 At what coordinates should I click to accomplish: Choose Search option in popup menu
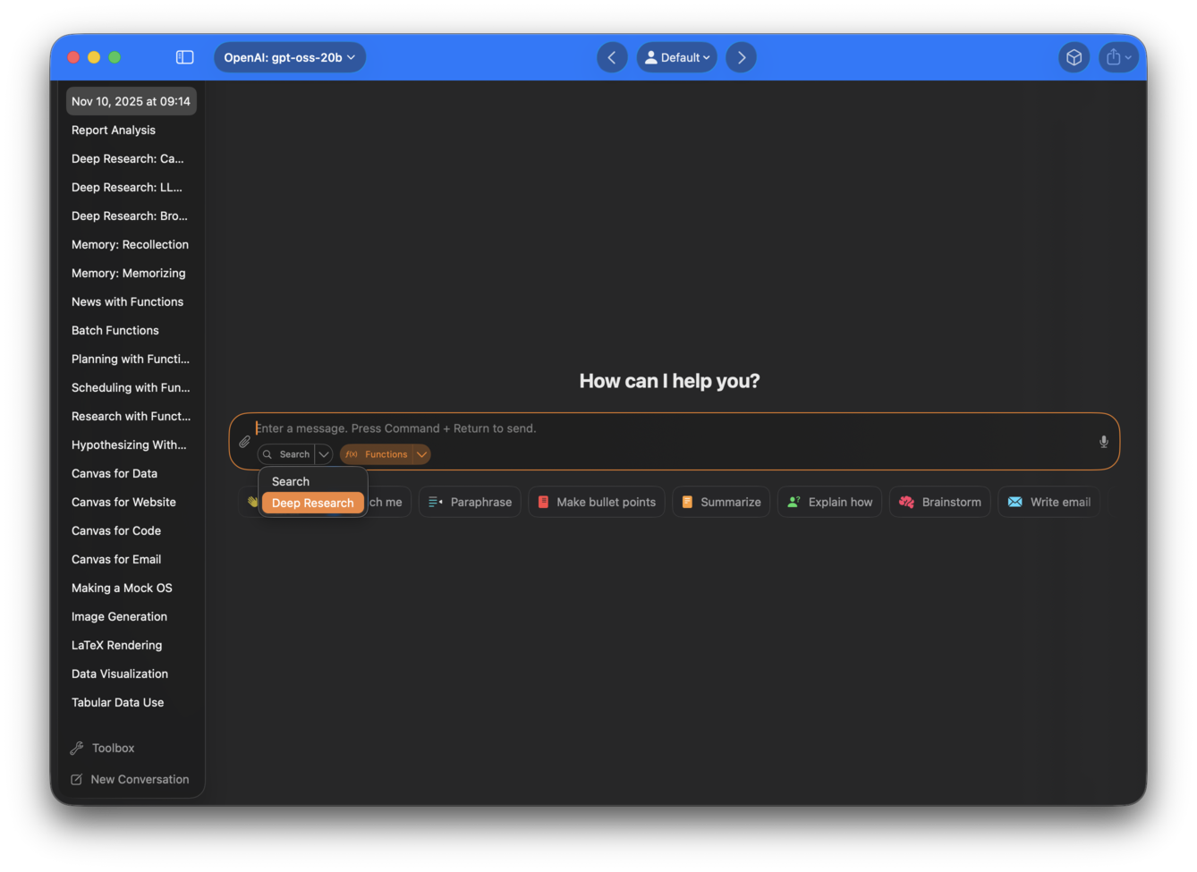pos(291,481)
